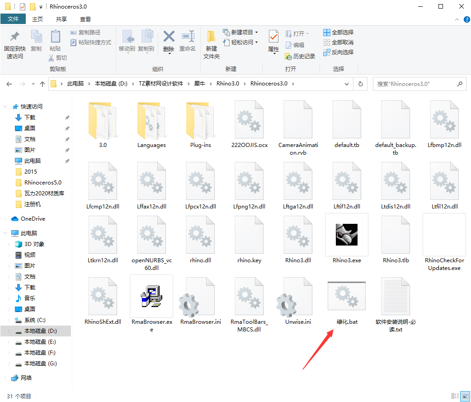Click the Cut (剪切) button

pos(58,58)
